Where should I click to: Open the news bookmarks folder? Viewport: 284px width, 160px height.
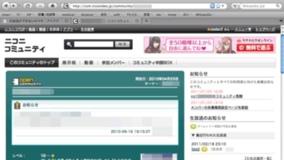[x=7, y=14]
